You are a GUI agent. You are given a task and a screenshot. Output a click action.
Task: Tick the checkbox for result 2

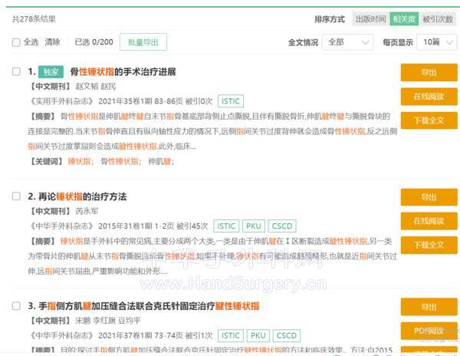coord(16,196)
